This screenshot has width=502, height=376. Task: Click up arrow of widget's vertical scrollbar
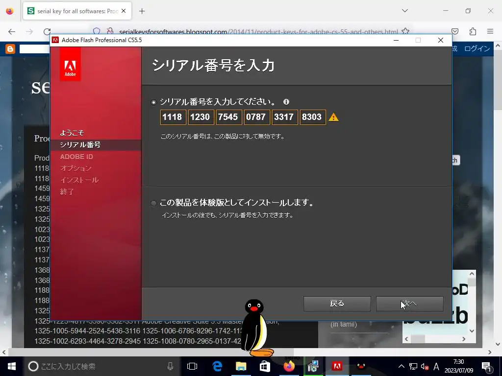(472, 274)
